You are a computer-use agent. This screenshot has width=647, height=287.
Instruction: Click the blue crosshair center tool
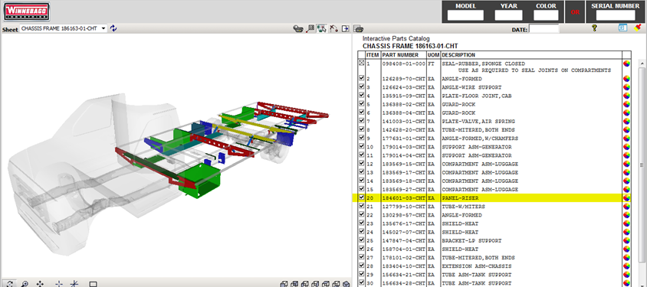59,284
